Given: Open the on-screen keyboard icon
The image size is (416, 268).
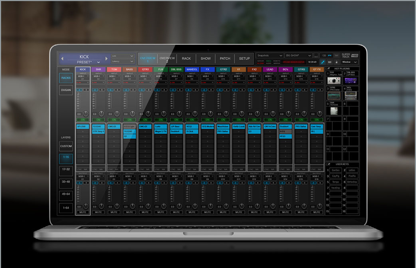Looking at the screenshot, I should [330, 62].
